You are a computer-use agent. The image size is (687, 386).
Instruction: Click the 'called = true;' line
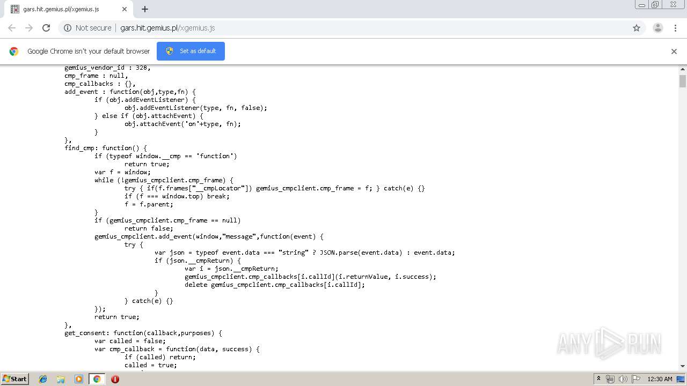pyautogui.click(x=150, y=365)
